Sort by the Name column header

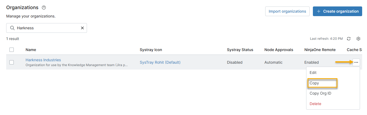[31, 50]
